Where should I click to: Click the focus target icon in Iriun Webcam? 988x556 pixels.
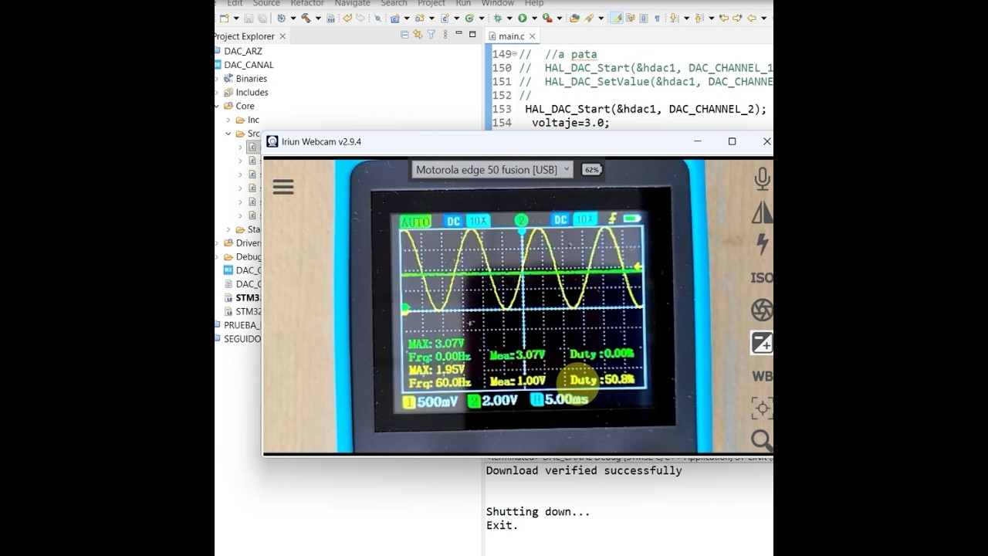pos(762,408)
